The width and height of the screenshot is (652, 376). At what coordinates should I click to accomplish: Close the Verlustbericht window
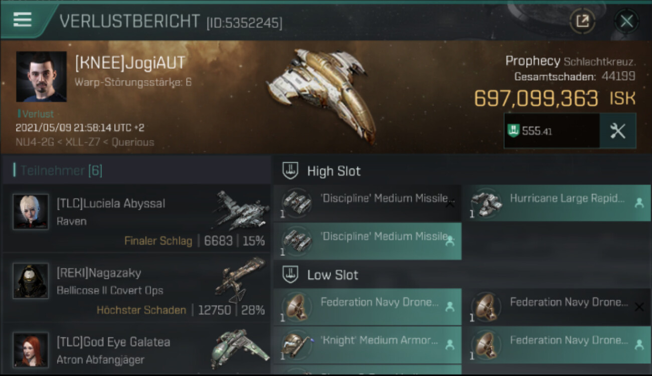tap(626, 21)
